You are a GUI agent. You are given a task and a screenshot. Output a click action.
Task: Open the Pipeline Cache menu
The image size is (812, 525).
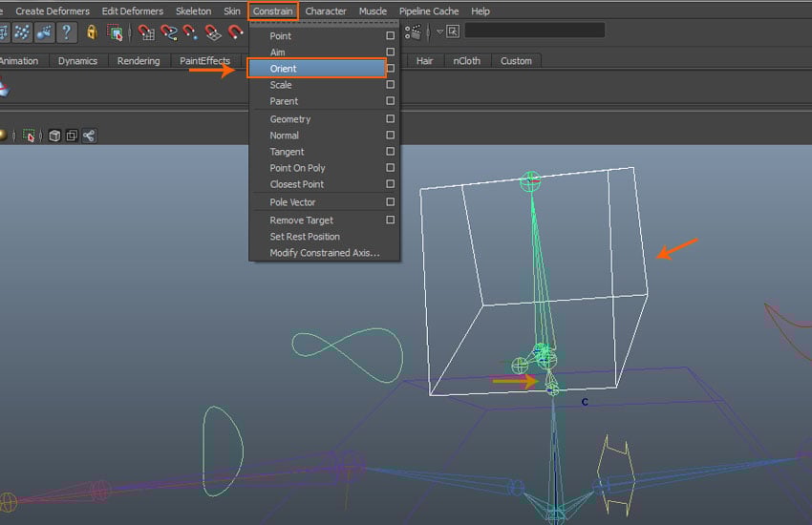429,11
